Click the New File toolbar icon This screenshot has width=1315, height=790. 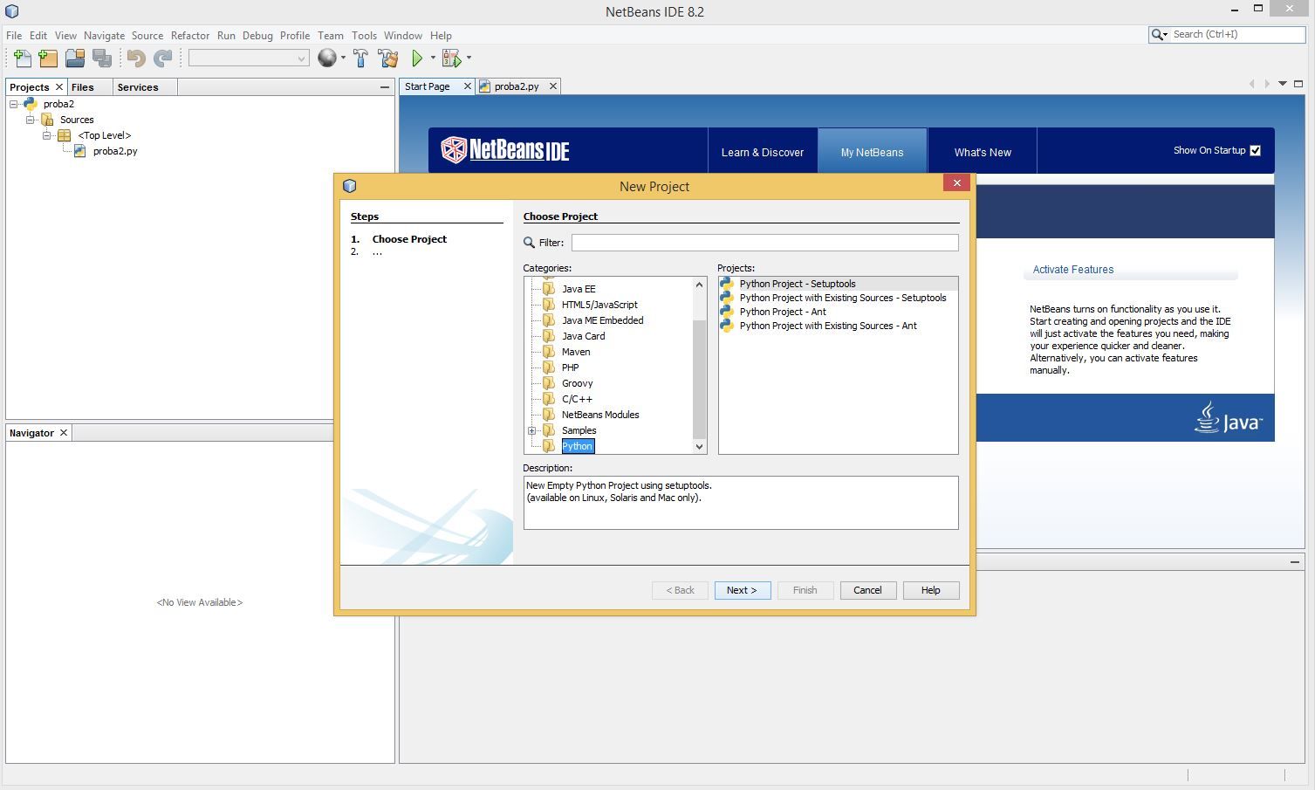22,58
